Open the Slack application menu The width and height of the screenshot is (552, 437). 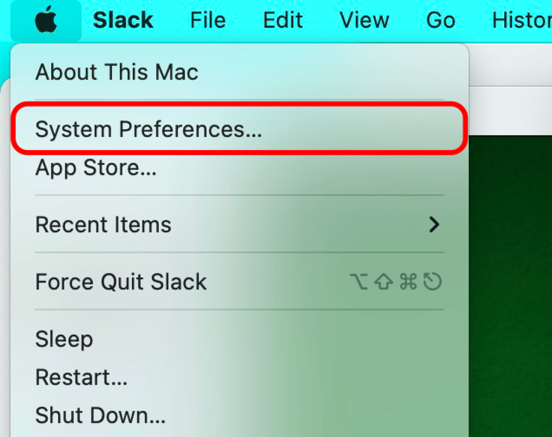coord(123,20)
